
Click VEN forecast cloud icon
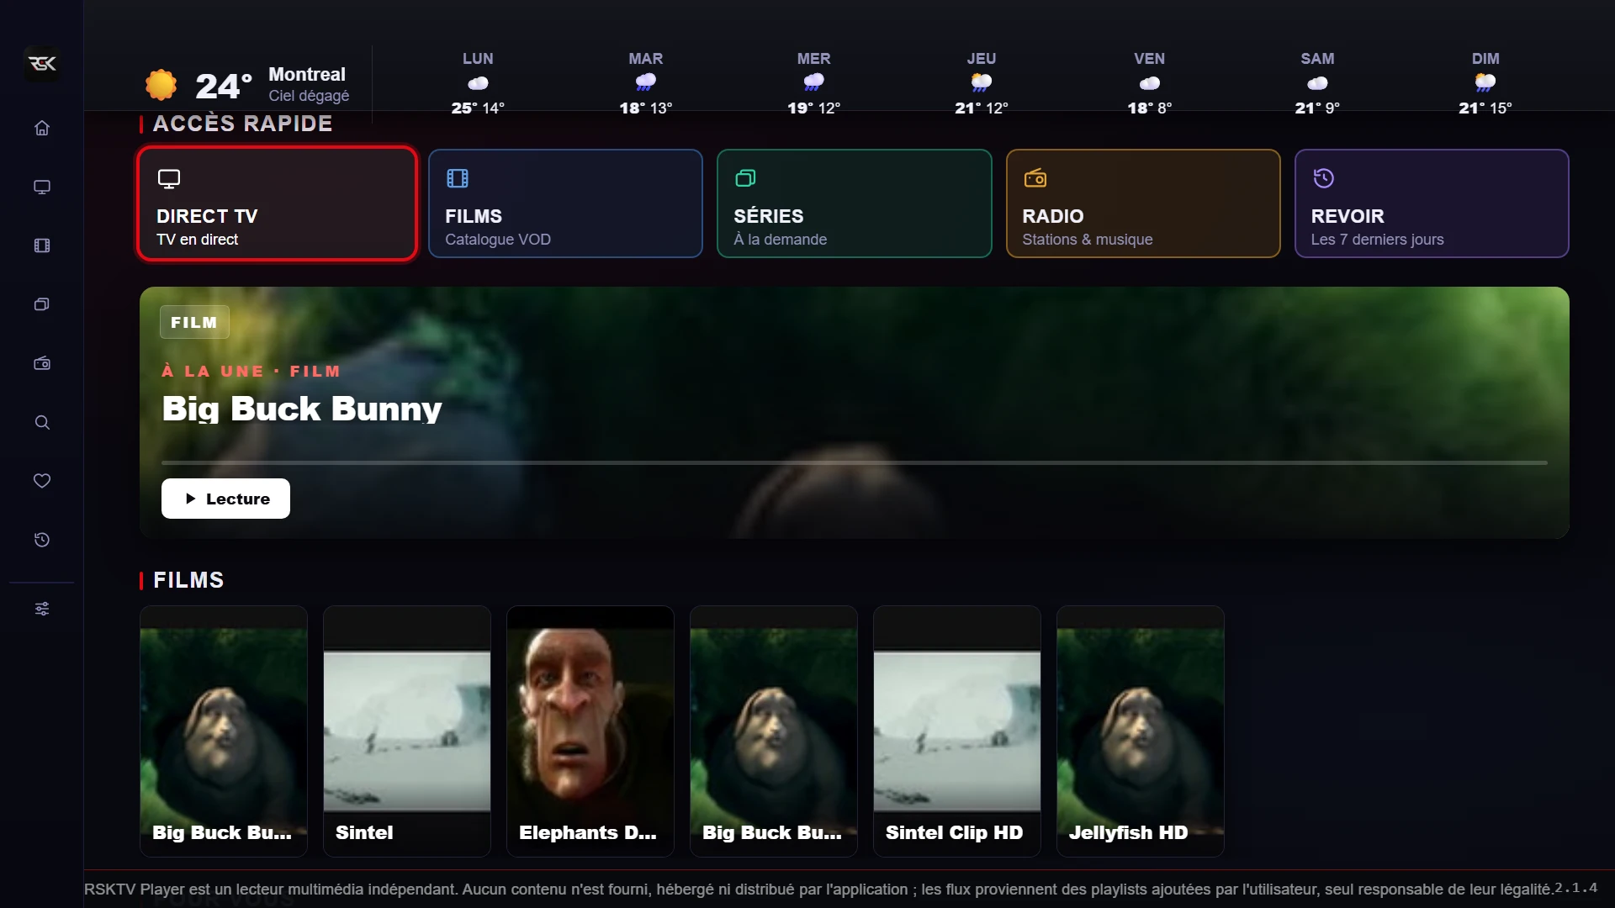(x=1150, y=83)
